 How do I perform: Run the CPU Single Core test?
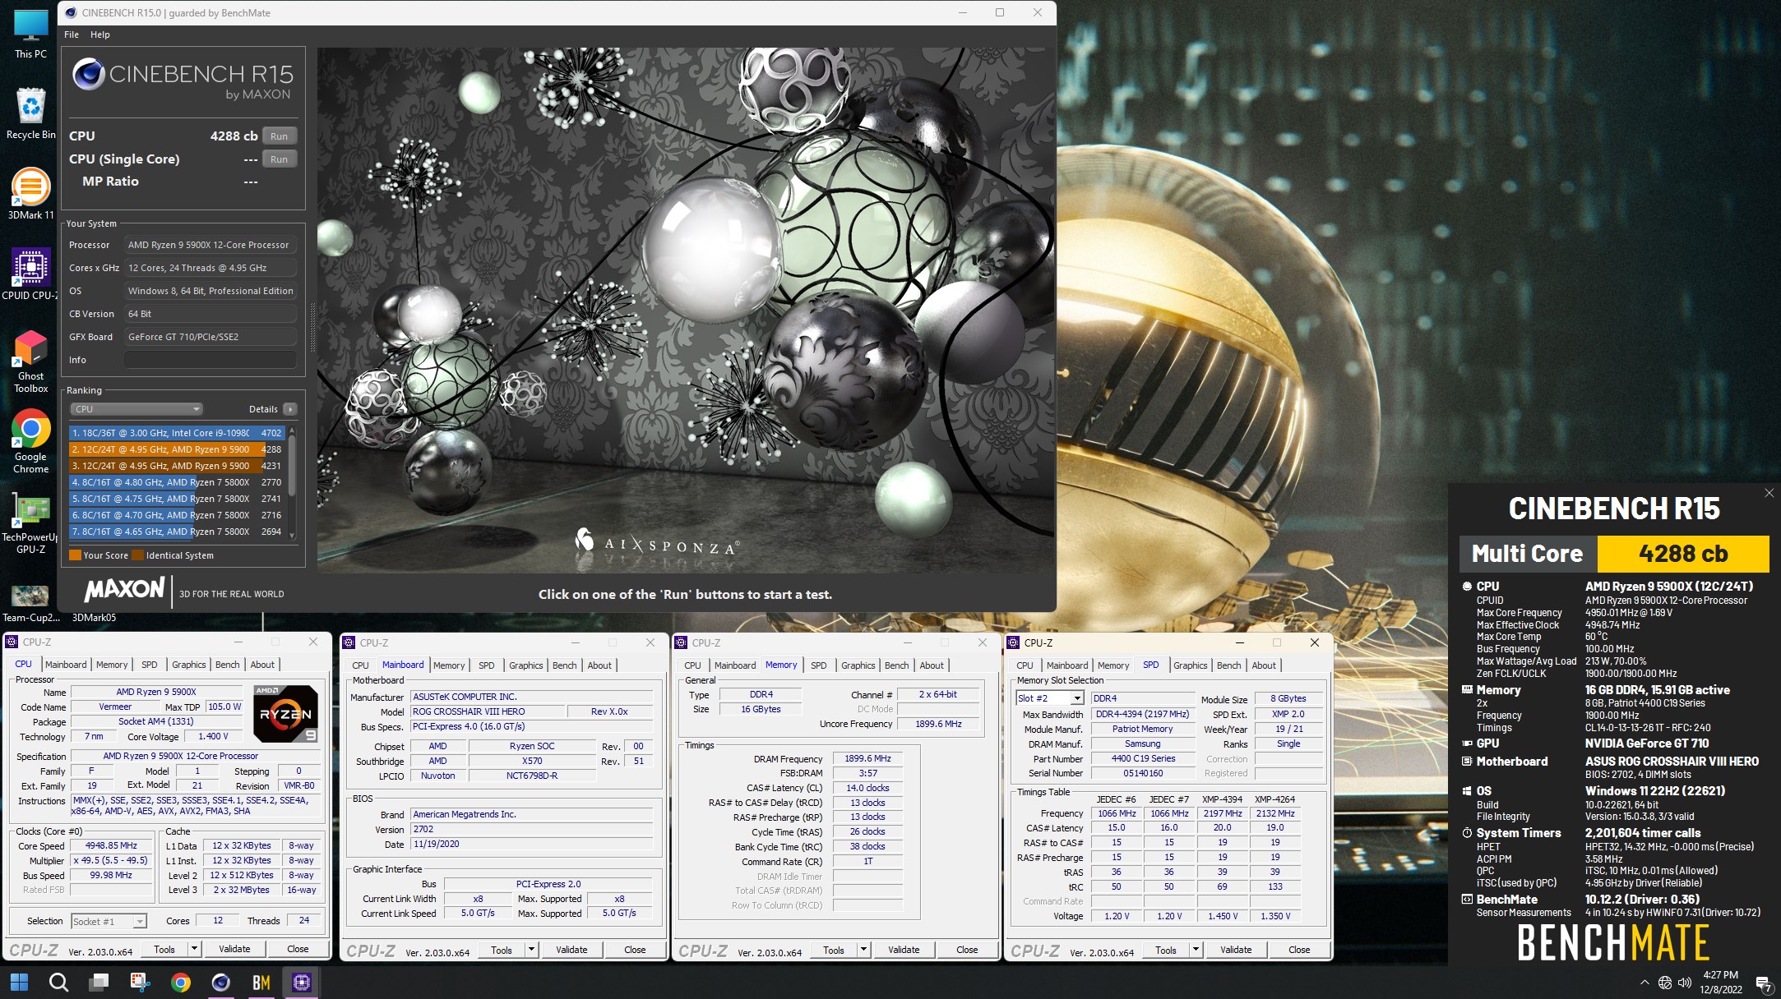[279, 159]
